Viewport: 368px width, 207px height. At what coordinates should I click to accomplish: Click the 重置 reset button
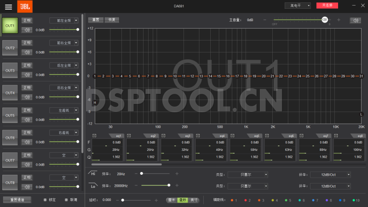coord(96,20)
